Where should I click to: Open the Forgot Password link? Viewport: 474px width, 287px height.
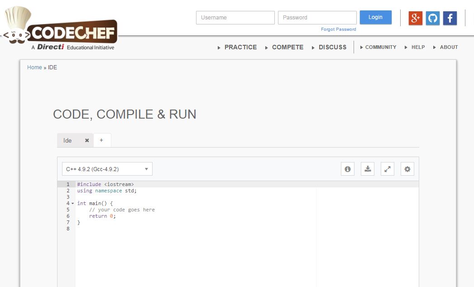coord(338,29)
